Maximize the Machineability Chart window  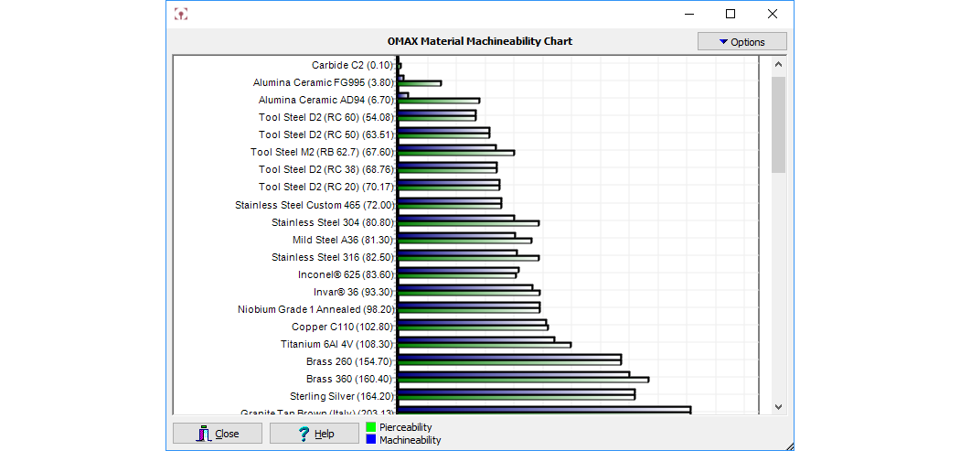pyautogui.click(x=730, y=14)
